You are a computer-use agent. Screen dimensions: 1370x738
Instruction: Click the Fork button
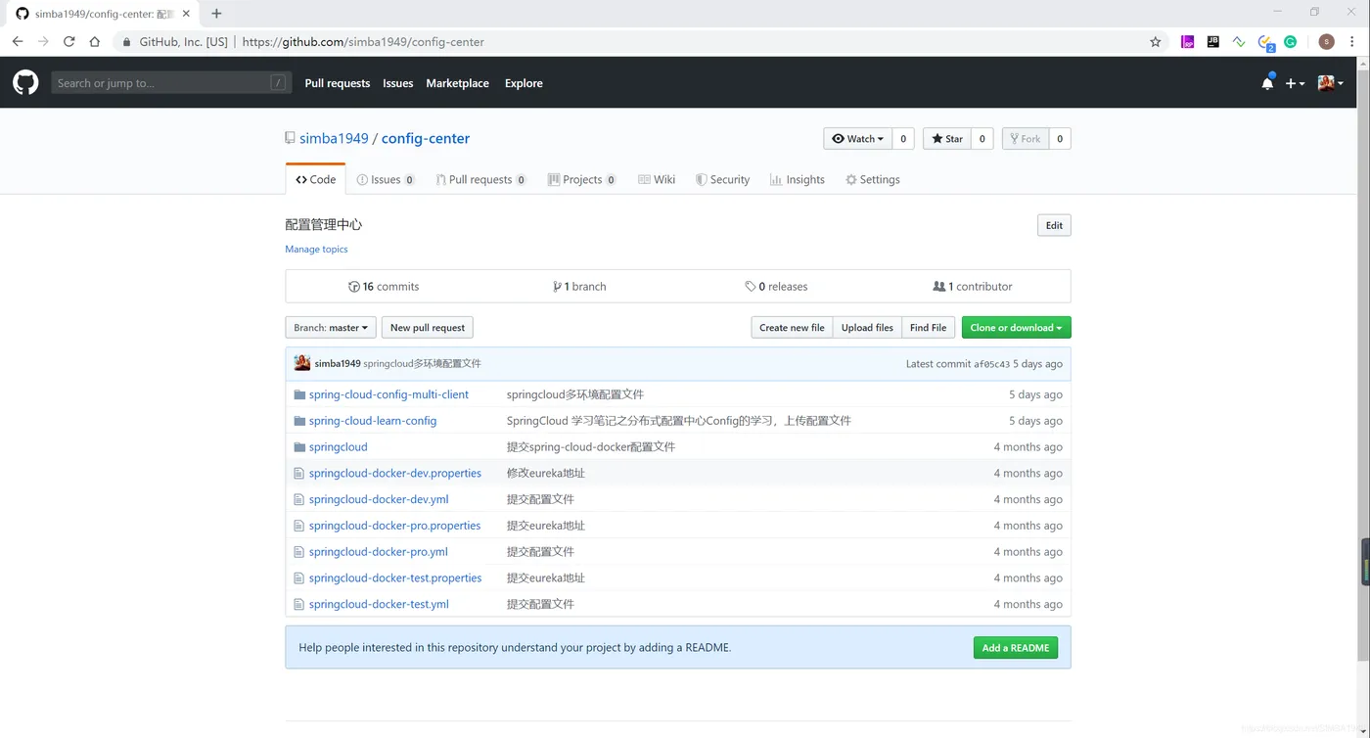click(1026, 139)
